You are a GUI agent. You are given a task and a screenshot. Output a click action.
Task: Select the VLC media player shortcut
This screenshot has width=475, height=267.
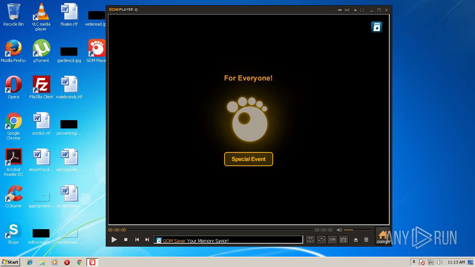point(41,17)
